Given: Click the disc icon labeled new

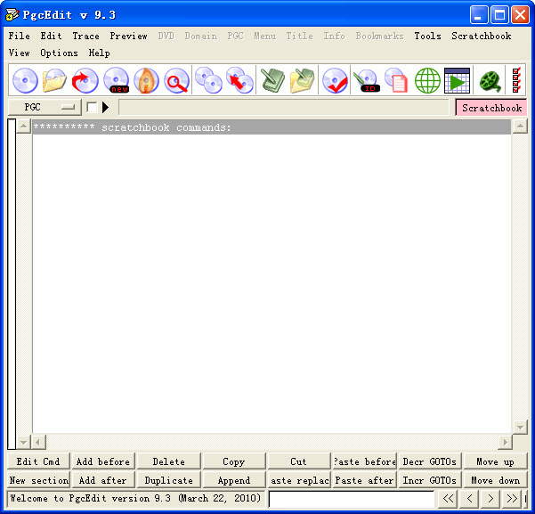Looking at the screenshot, I should point(116,80).
